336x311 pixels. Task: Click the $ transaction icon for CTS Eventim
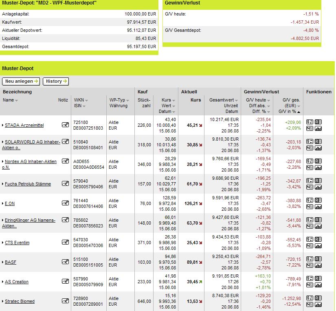click(x=310, y=239)
